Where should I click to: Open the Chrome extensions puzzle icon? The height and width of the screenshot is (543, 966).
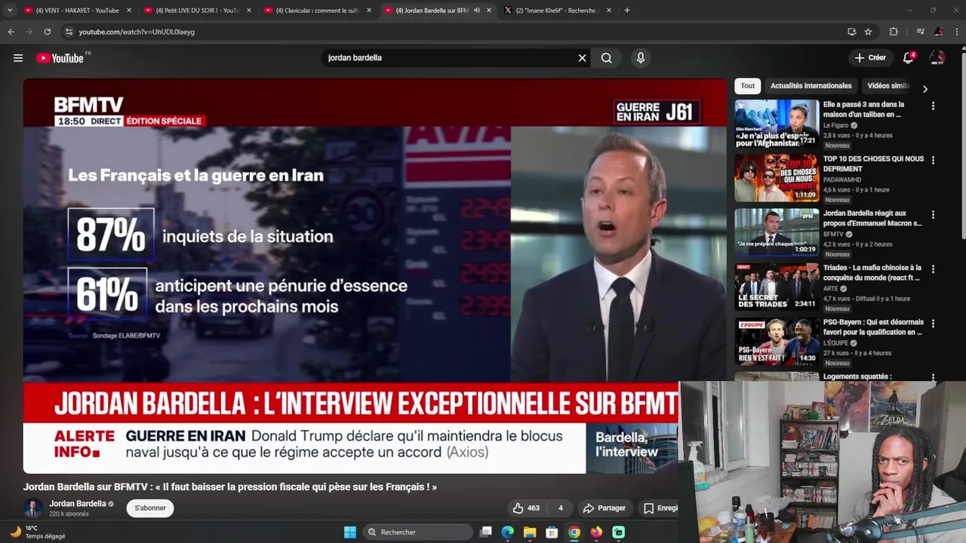(x=894, y=32)
